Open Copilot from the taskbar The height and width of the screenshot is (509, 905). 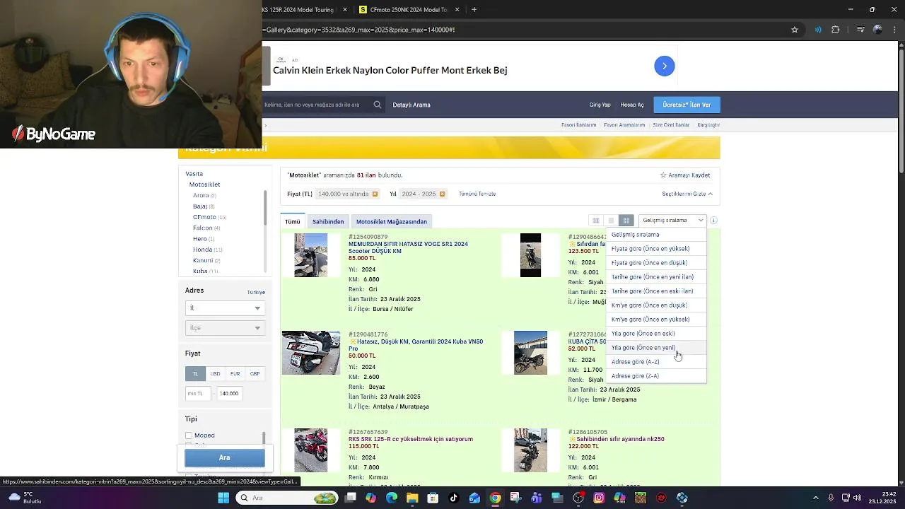tap(371, 498)
